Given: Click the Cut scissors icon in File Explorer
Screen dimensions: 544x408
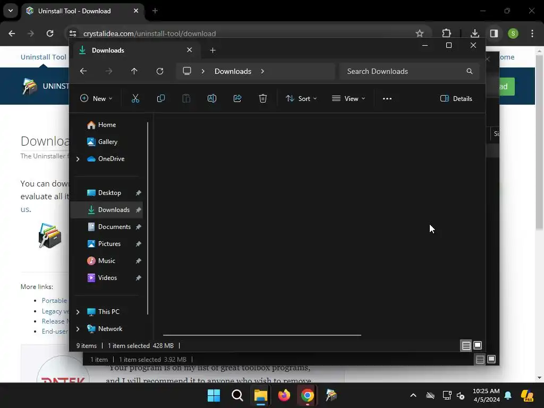Looking at the screenshot, I should (x=135, y=98).
